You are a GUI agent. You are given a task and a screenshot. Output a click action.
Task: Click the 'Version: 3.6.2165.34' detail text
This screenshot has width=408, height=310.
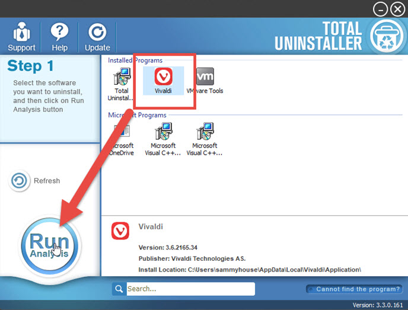[x=168, y=247]
